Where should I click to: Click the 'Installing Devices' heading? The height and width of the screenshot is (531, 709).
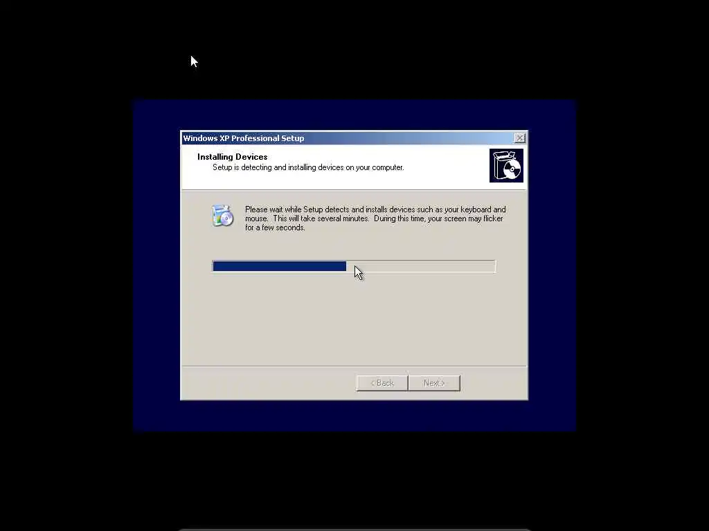[x=233, y=157]
